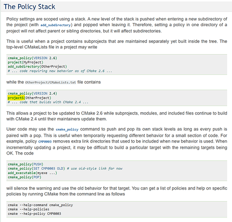The height and width of the screenshot is (222, 232).
Task: Click comment 'use old-style link for now'
Action: (x=95, y=169)
